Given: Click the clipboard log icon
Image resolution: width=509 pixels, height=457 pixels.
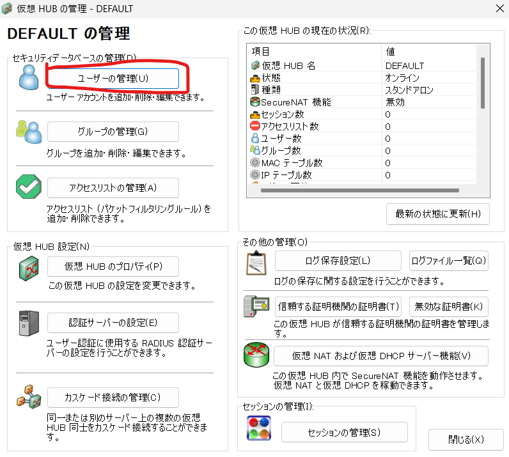Looking at the screenshot, I should (x=256, y=263).
